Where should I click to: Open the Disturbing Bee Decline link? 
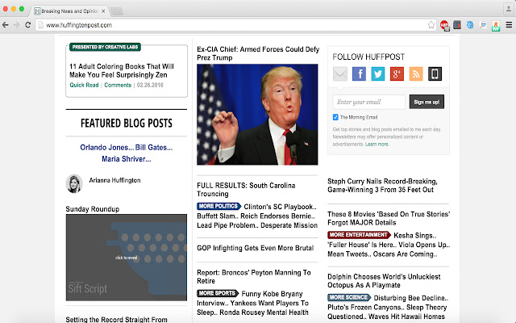pos(411,298)
